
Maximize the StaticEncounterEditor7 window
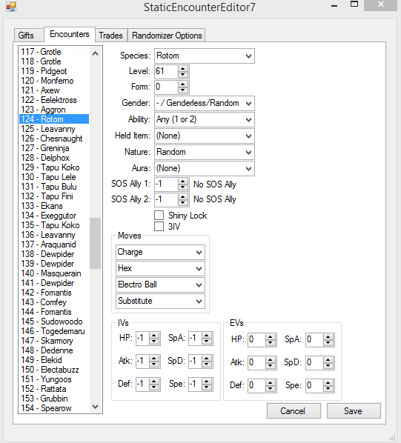(354, 4)
